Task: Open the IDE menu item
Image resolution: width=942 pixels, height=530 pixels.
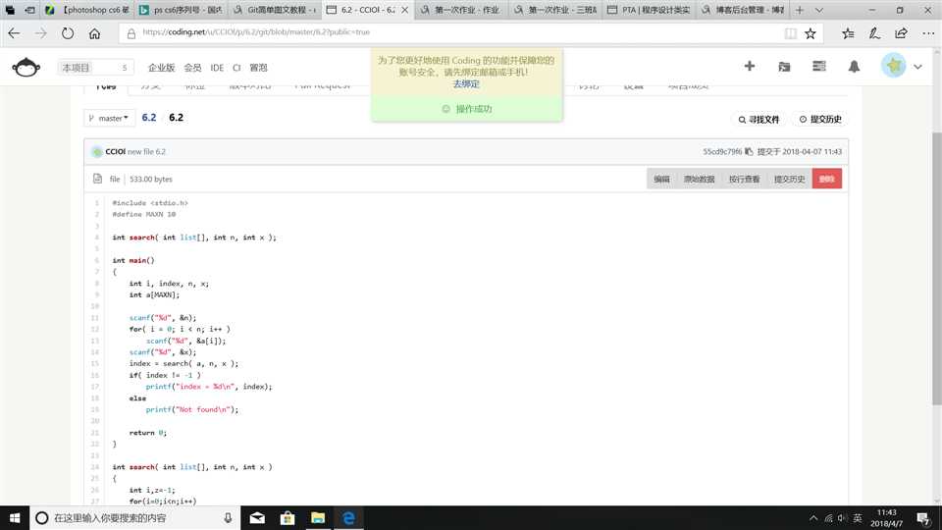Action: pyautogui.click(x=217, y=68)
